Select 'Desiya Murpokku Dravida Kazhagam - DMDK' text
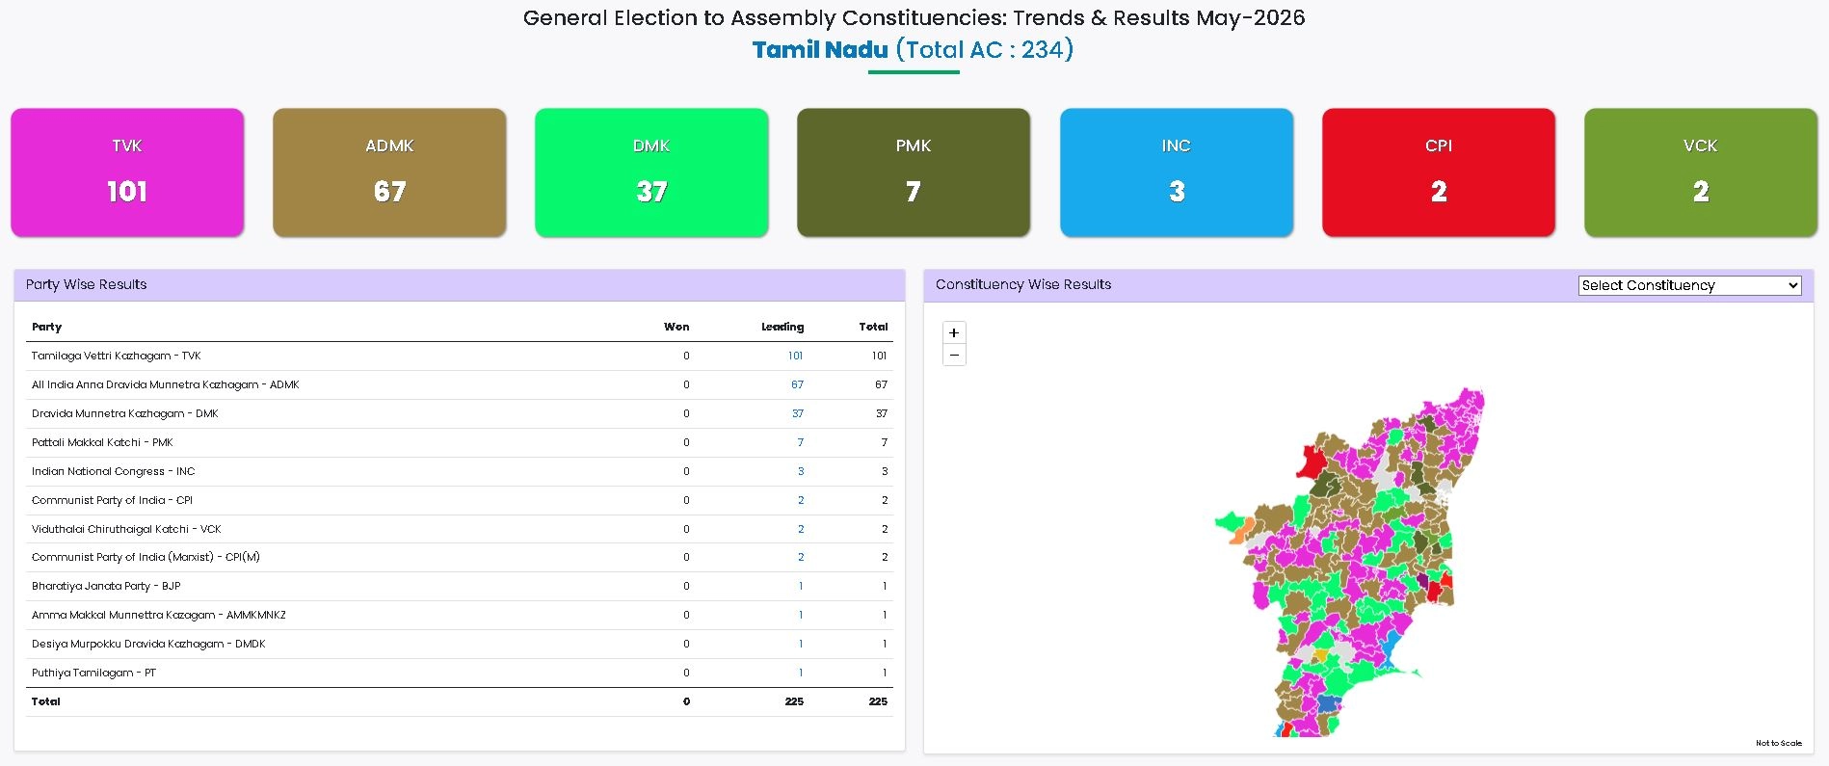Screen dimensions: 1829x766 148,644
